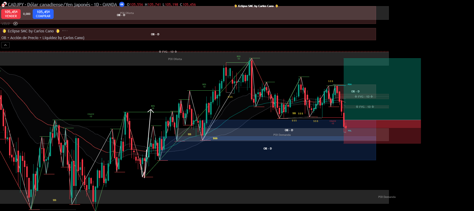This screenshot has width=474, height=211.
Task: Select the OB + Acción de Precio + Liquidez line
Action: (43, 38)
